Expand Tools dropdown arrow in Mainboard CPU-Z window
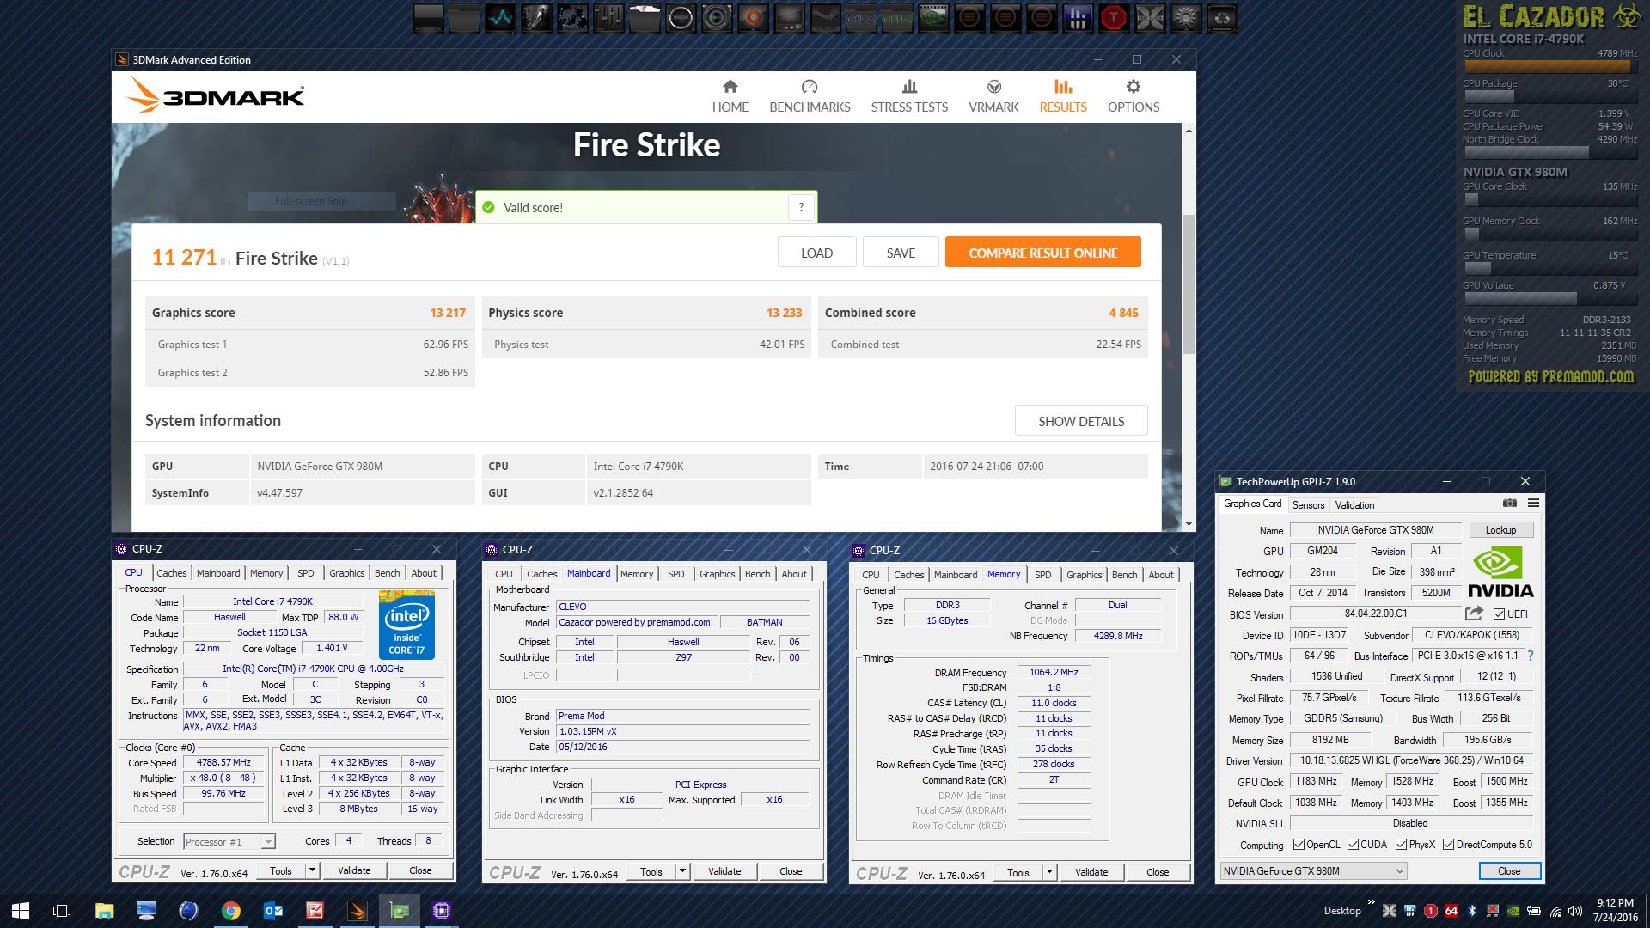The width and height of the screenshot is (1650, 928). tap(682, 871)
